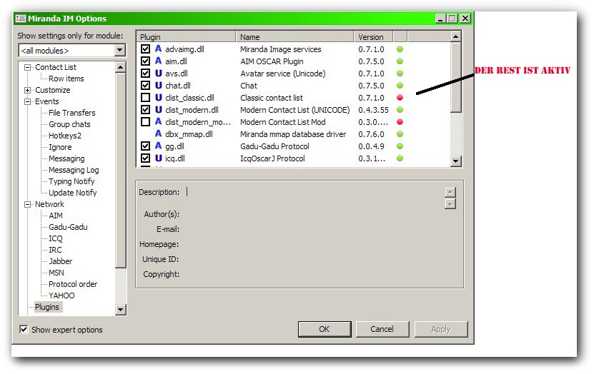594x374 pixels.
Task: Select the 'dbx_mmap.dll' plugin row
Action: 293,134
